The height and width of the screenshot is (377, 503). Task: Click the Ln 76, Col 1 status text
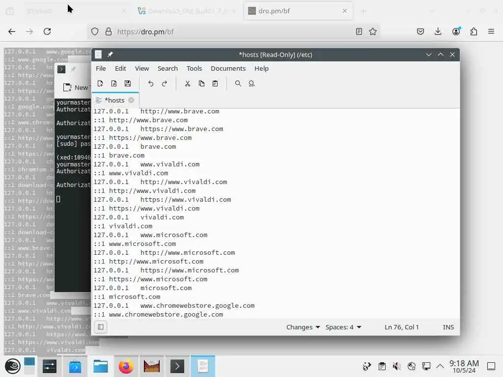pyautogui.click(x=401, y=327)
